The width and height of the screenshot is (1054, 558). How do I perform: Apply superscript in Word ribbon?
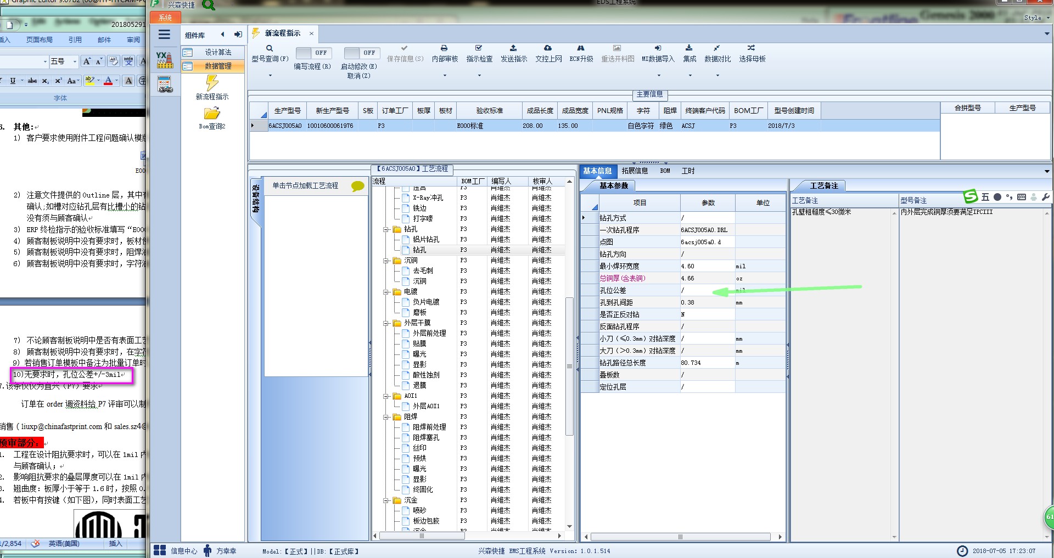[58, 81]
